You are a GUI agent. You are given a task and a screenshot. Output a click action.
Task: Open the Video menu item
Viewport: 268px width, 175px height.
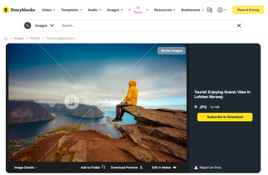coord(46,10)
